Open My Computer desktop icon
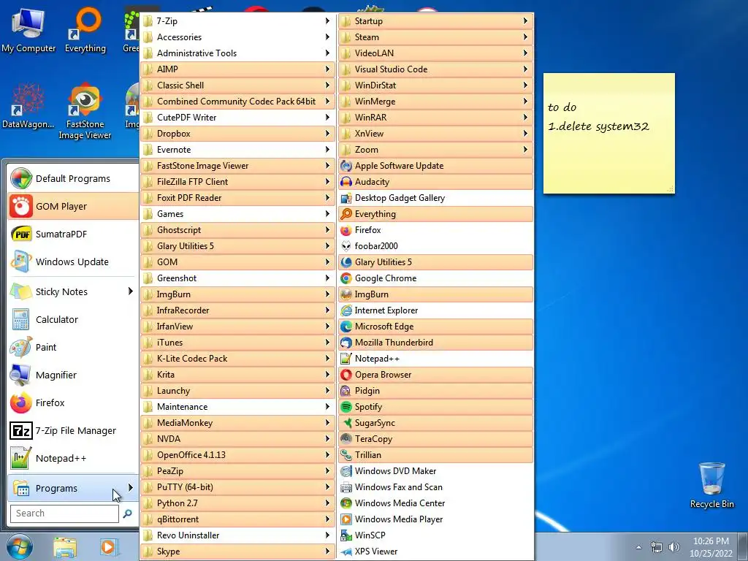Screen dimensions: 748x561 28,30
